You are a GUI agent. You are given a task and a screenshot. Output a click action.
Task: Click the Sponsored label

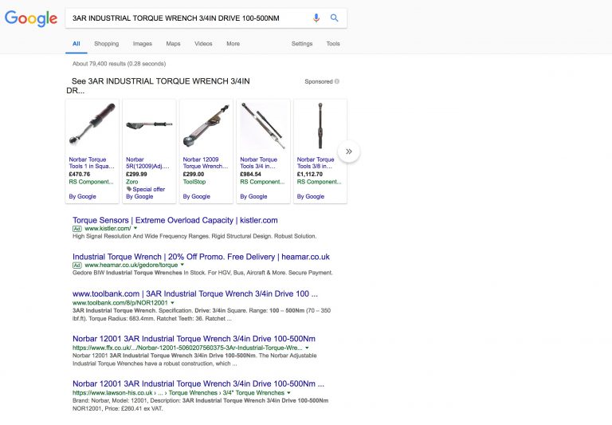(319, 81)
